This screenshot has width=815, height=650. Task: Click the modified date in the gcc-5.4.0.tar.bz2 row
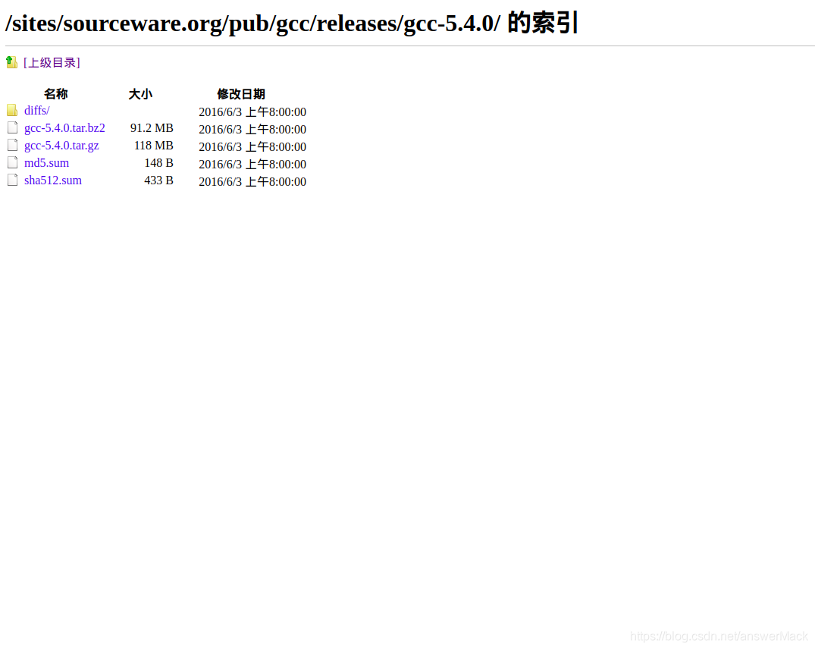pyautogui.click(x=252, y=129)
